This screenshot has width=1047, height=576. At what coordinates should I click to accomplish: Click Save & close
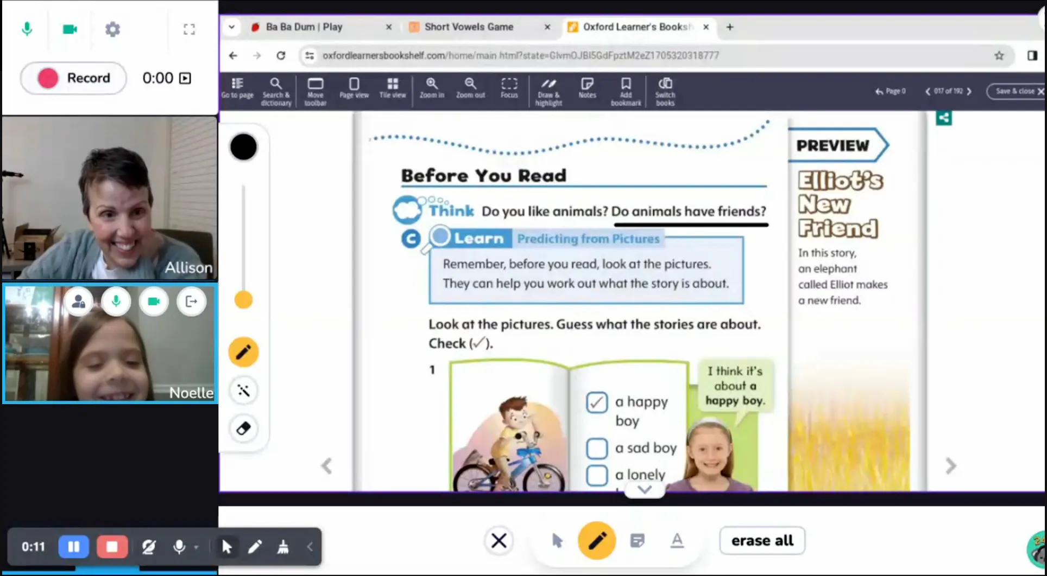tap(1016, 91)
